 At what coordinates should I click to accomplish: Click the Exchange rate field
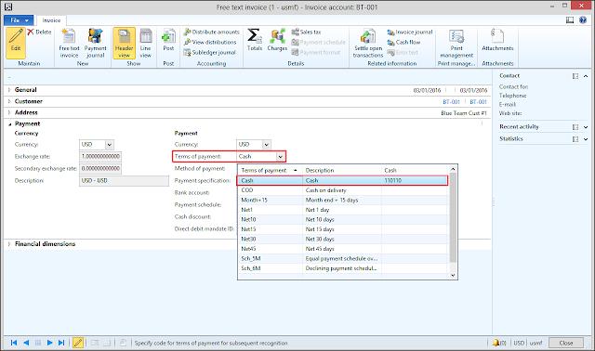click(x=100, y=157)
